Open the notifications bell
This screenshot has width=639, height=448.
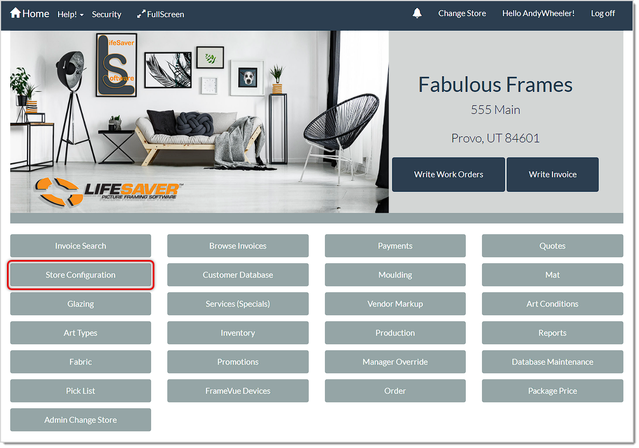417,13
